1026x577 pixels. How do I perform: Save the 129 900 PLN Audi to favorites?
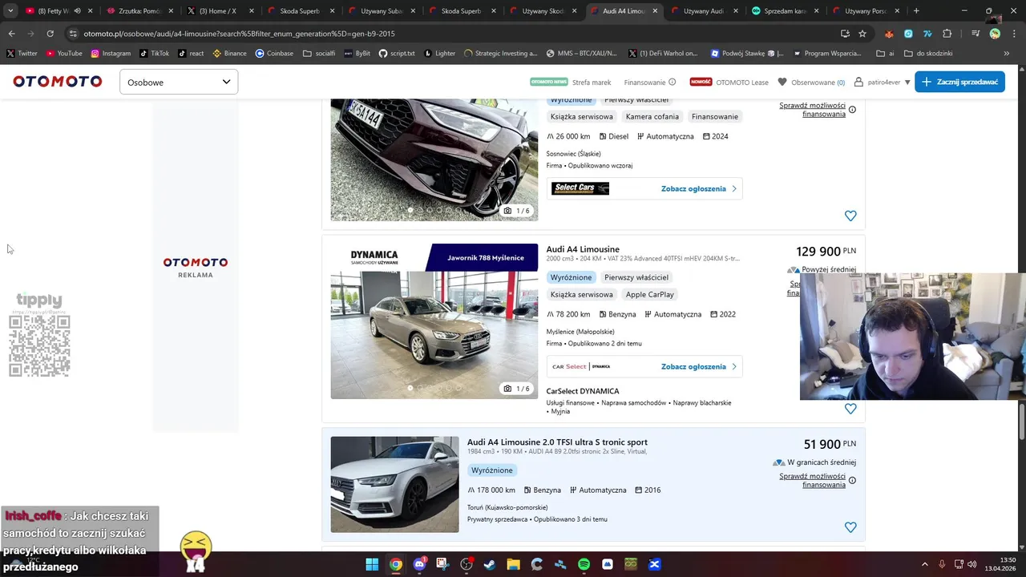(850, 409)
